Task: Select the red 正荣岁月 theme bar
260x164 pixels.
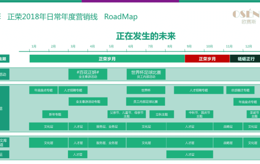Action: (207, 59)
